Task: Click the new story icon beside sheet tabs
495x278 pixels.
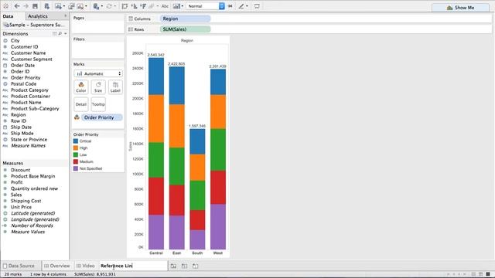Action: pos(196,266)
